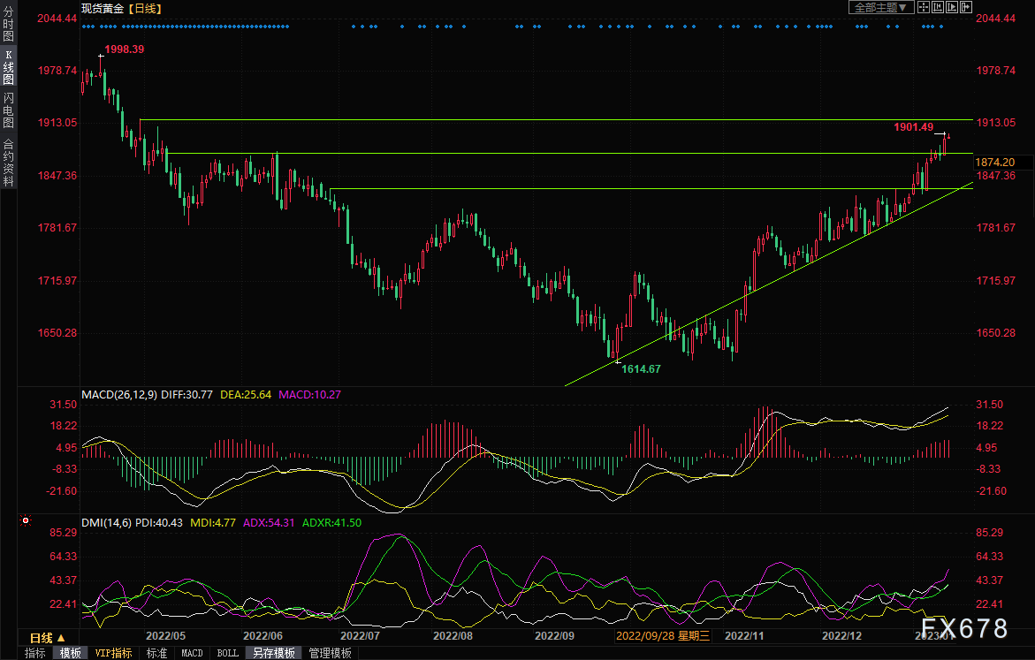Click the chart playback range icon
Viewport: 1035px width, 660px height.
pyautogui.click(x=952, y=7)
